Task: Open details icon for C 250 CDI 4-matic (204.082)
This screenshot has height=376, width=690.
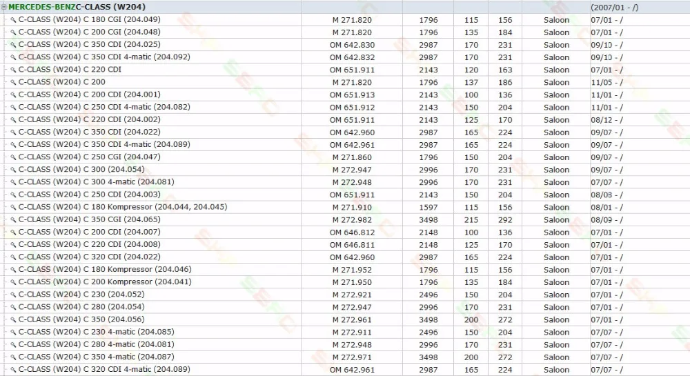Action: (13, 108)
